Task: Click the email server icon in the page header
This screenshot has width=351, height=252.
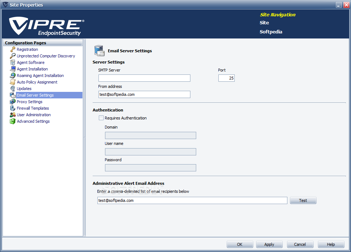Action: click(100, 50)
